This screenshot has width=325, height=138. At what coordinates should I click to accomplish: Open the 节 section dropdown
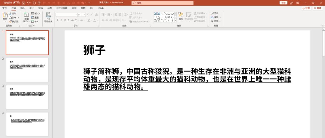pos(35,21)
